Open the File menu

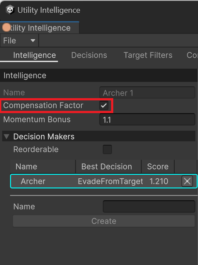(19, 40)
